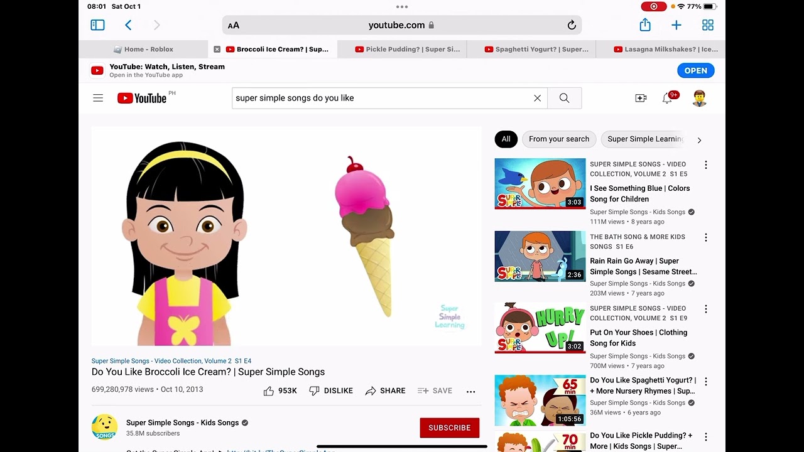Switch to Home - Roblox tab

click(x=143, y=49)
